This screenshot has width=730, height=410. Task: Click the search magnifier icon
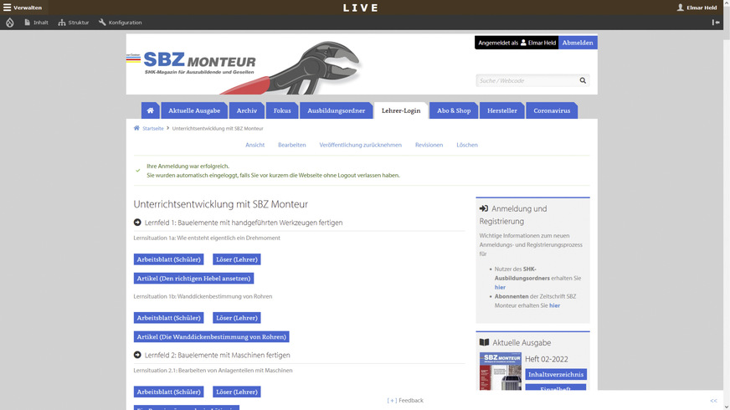click(x=583, y=81)
